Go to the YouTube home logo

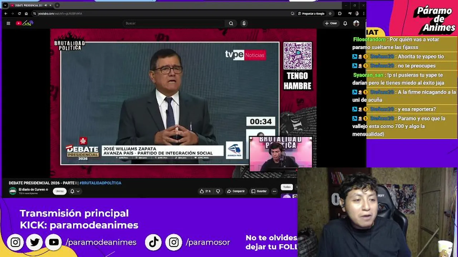[24, 23]
